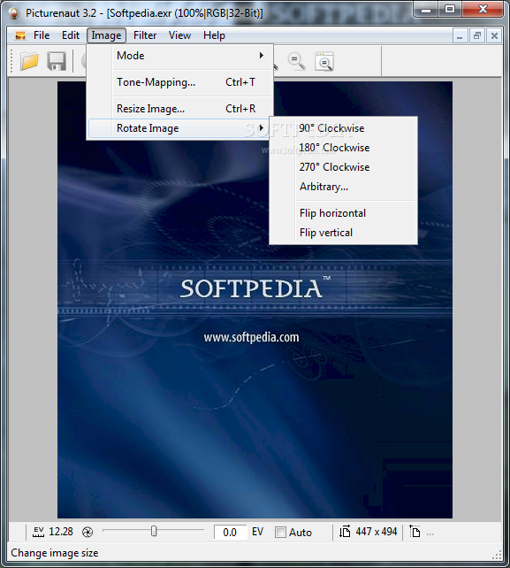Click the aperture icon beside the exposure slider

[x=88, y=532]
